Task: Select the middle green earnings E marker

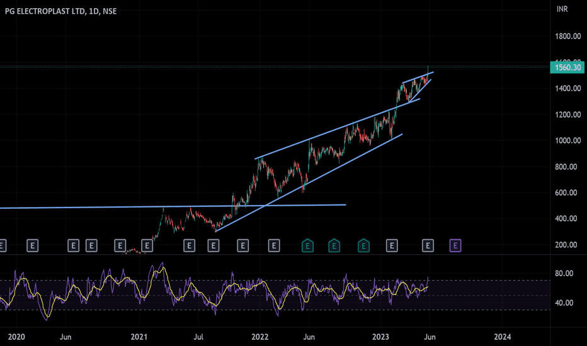Action: click(x=334, y=246)
